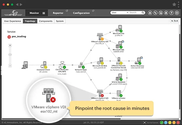Filter by red critical status icon
182x125 pixels.
pyautogui.click(x=178, y=123)
